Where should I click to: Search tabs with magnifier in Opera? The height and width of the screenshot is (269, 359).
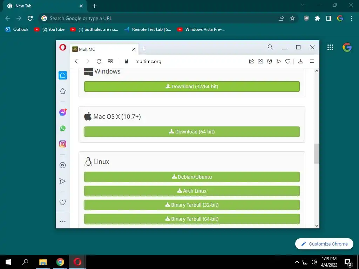(x=270, y=47)
